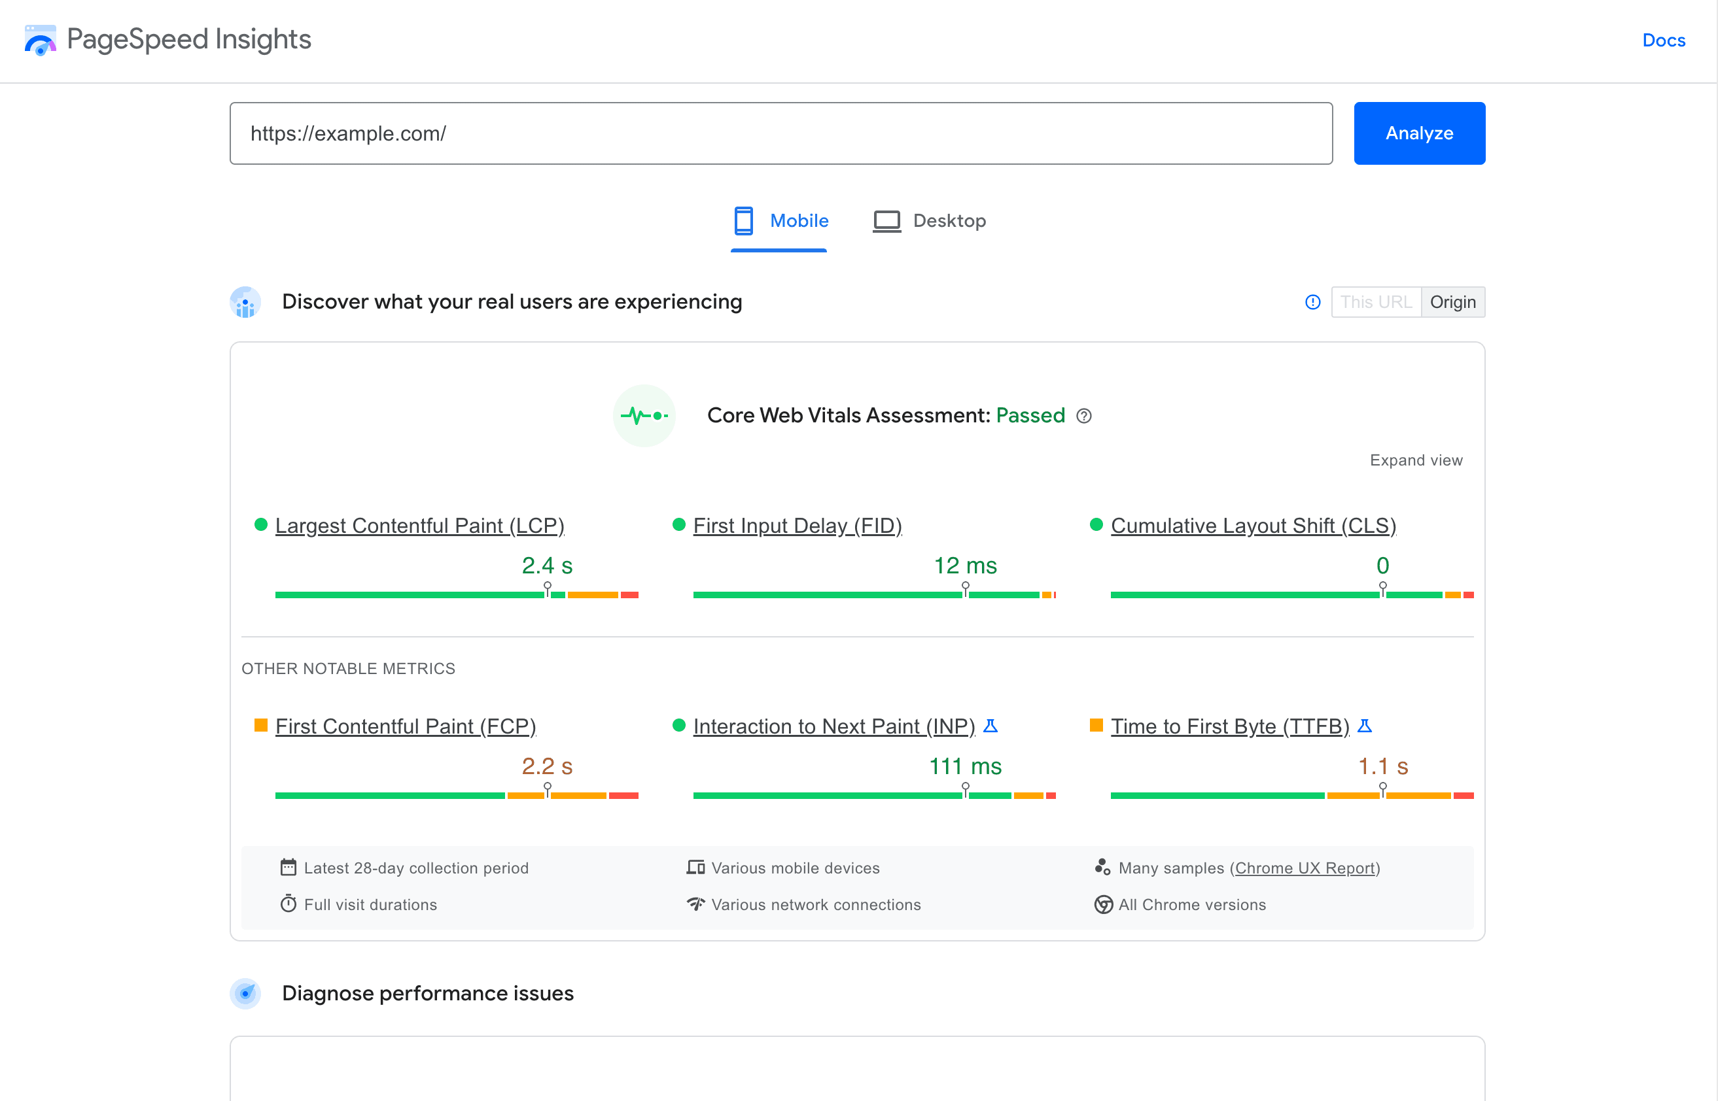
Task: Click the 'Discover what your real users are experiencing' heading
Action: point(512,303)
